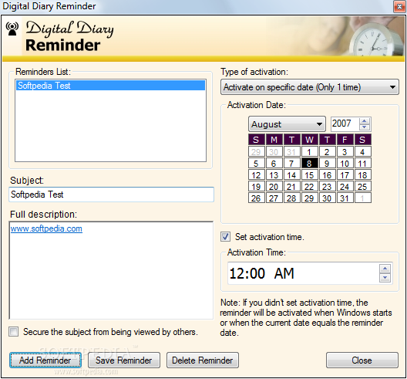
Task: Select August 1 on the calendar
Action: click(x=309, y=151)
